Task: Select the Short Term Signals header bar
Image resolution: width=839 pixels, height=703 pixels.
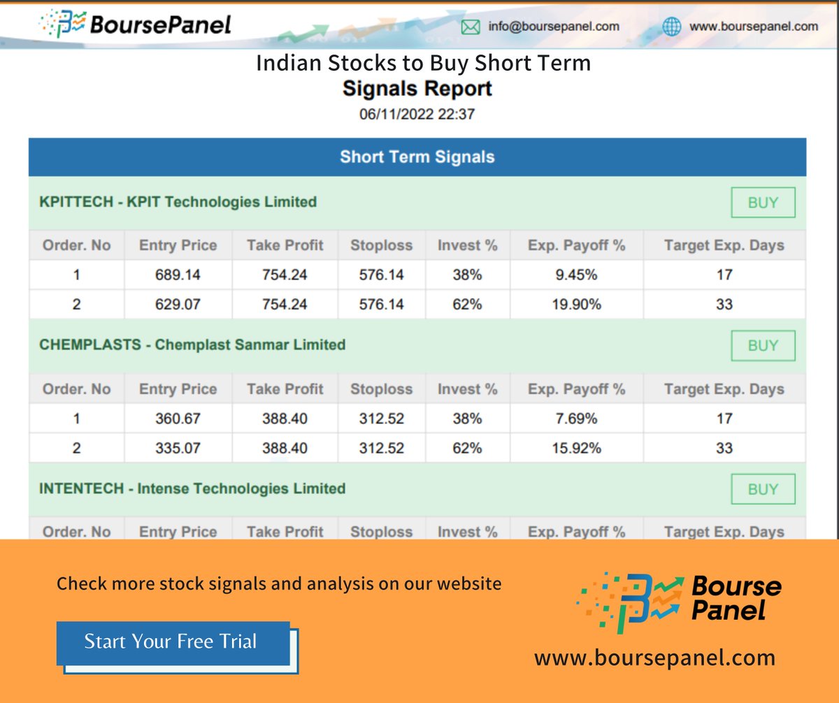Action: click(417, 157)
